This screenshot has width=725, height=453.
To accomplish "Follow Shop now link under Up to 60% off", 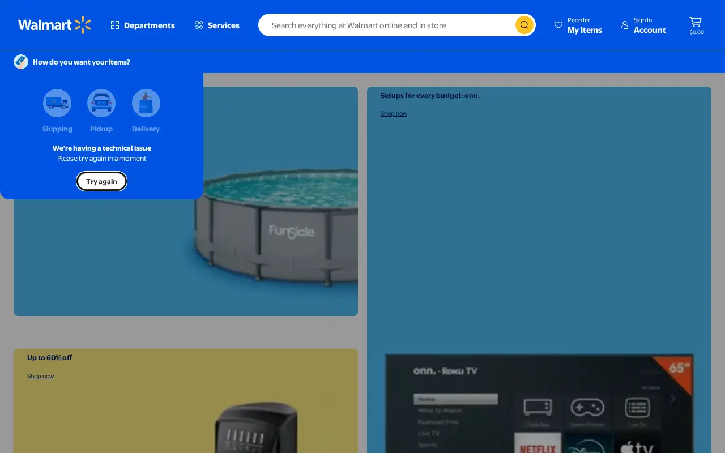I will 40,376.
